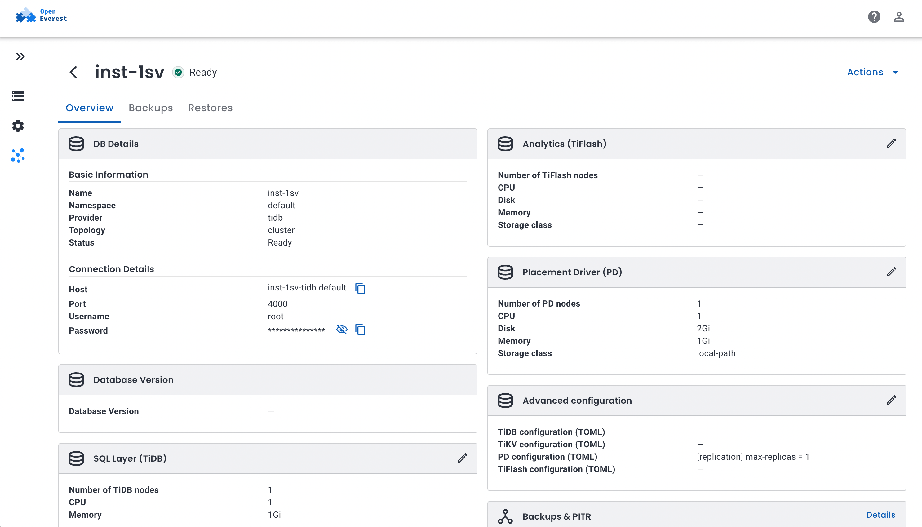Viewport: 922px width, 527px height.
Task: Click the masked password asterisks
Action: 296,330
